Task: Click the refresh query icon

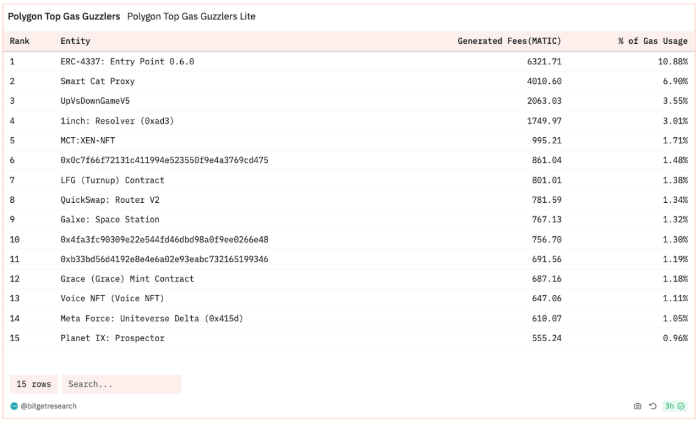Action: (x=653, y=406)
